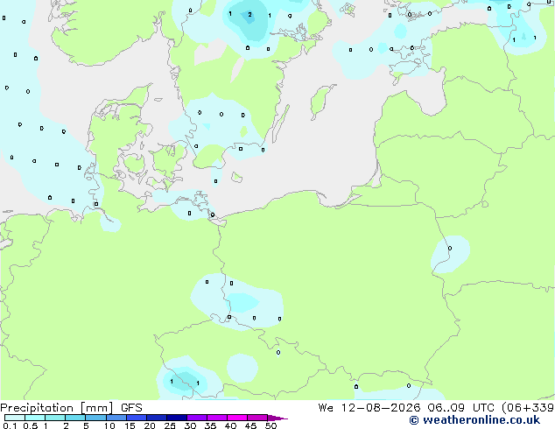The width and height of the screenshot is (555, 429).
Task: Open the weatheronline.co.uk copyright link
Action: click(x=474, y=420)
